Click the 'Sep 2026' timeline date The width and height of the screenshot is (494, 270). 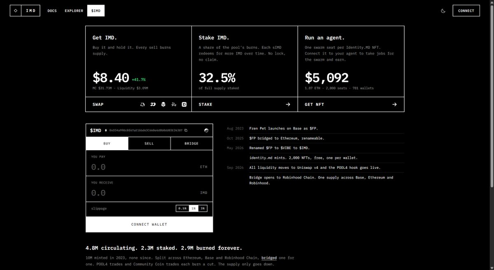coord(235,168)
